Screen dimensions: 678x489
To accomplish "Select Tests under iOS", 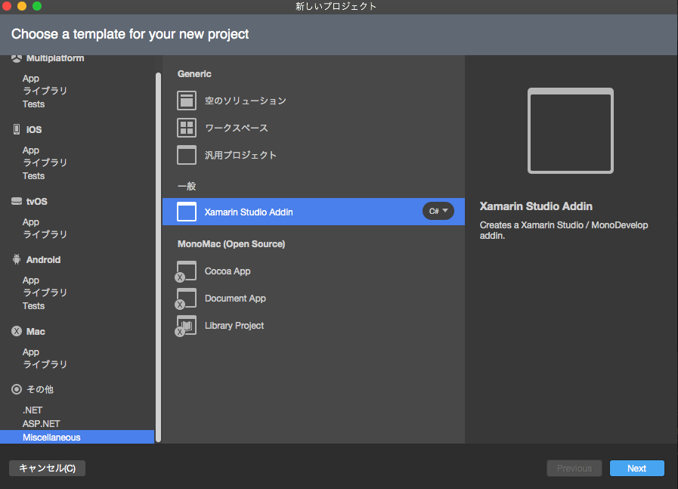I will click(x=33, y=176).
